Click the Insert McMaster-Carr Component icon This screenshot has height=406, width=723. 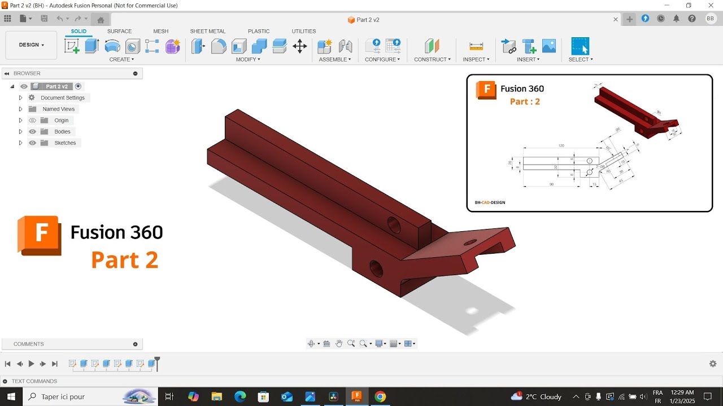529,46
